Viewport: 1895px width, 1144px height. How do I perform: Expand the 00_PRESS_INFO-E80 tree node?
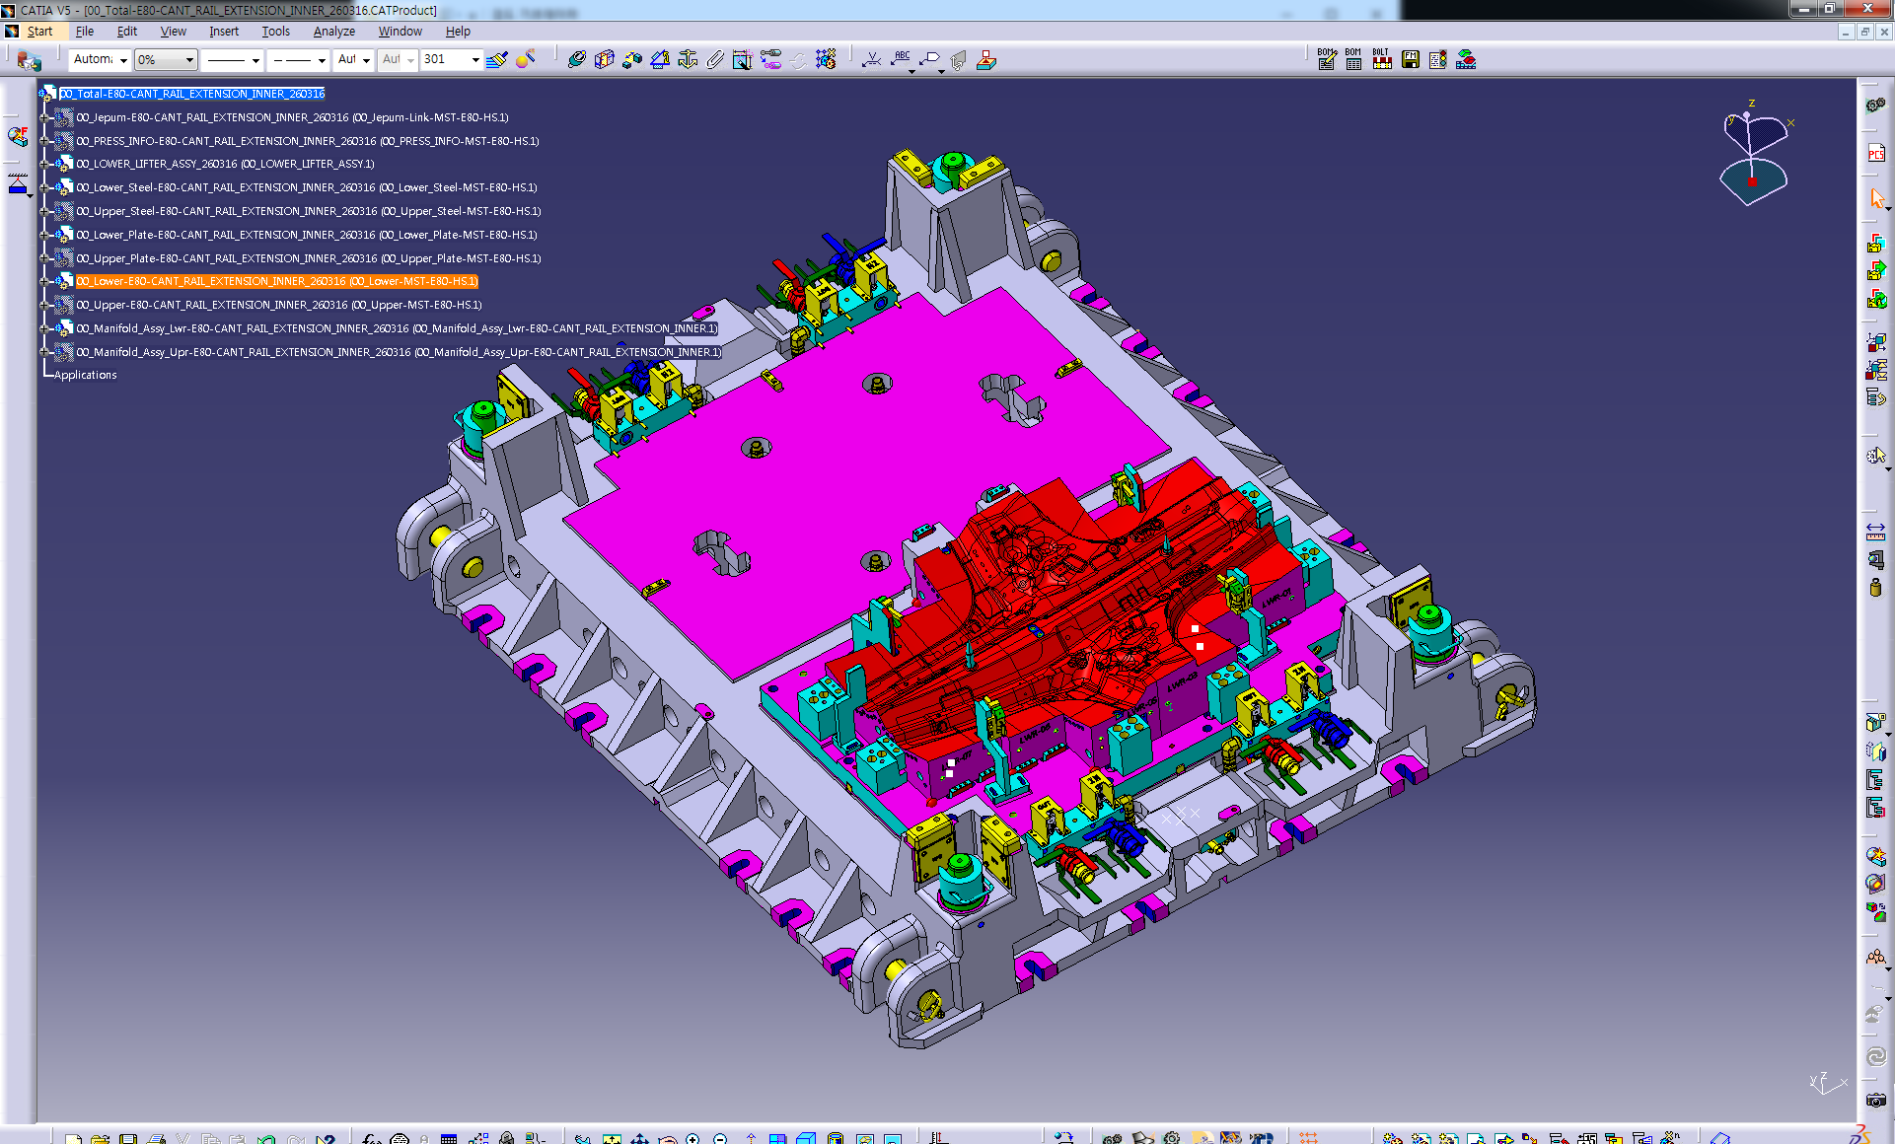43,141
